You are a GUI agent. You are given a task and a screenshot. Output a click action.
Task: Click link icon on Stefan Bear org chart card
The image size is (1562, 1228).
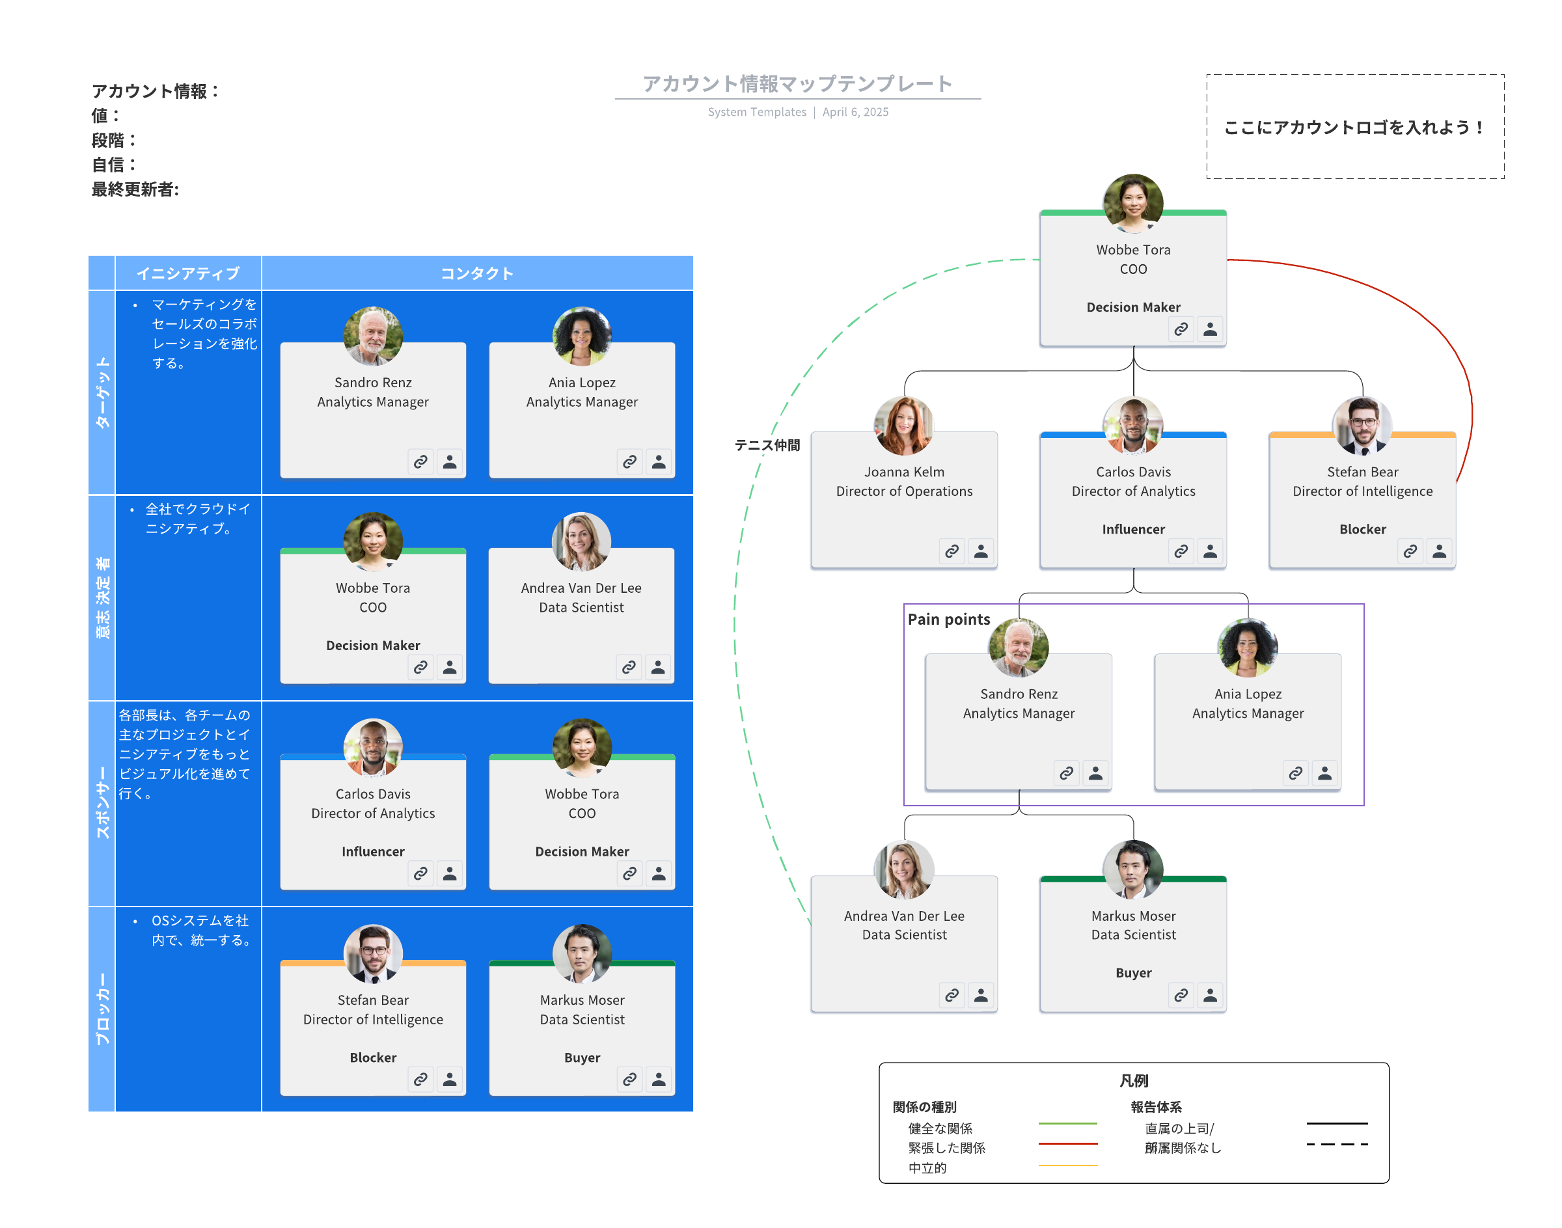coord(1410,551)
